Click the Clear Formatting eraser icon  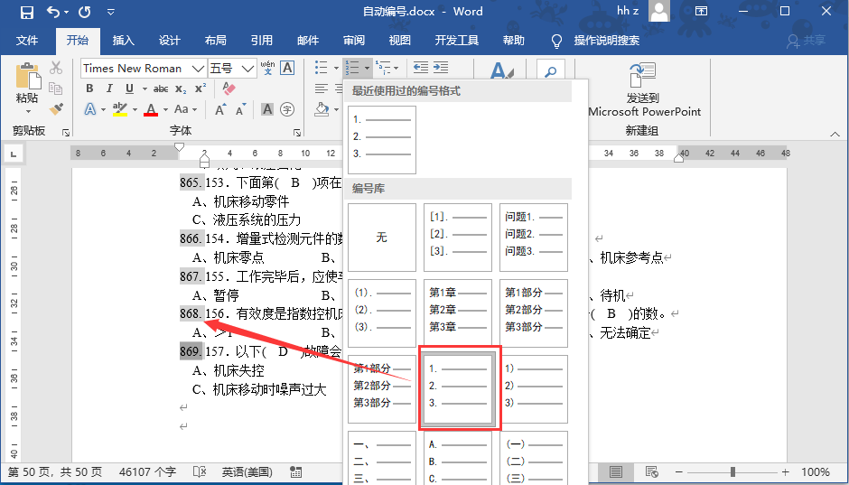228,89
